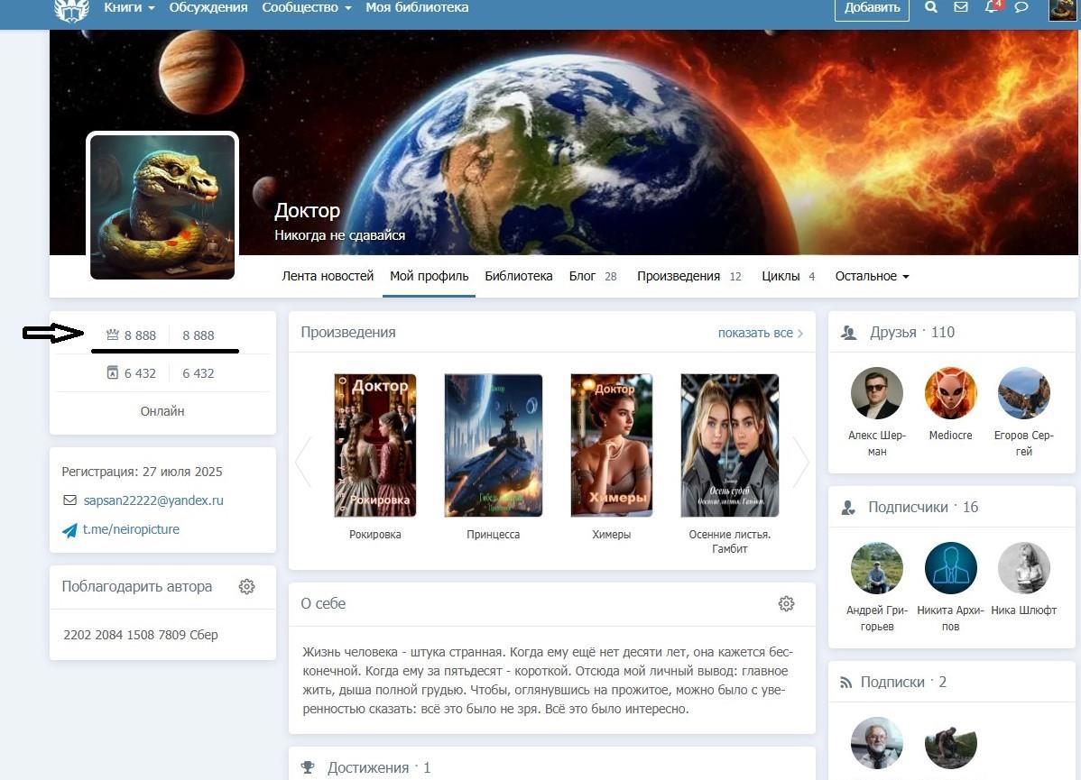Screen dimensions: 1081x780
Task: Open the Подписчики 16 heading link
Action: tap(922, 507)
